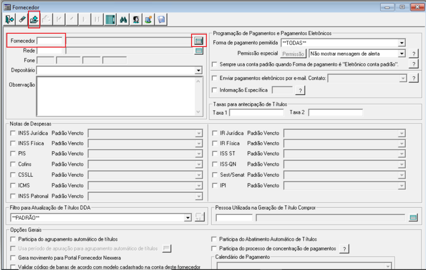Enable 'Enviar pagamentos eletrônicos por e-mail'

[215, 78]
